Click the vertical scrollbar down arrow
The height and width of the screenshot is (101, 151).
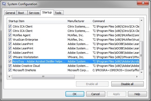coord(141,72)
